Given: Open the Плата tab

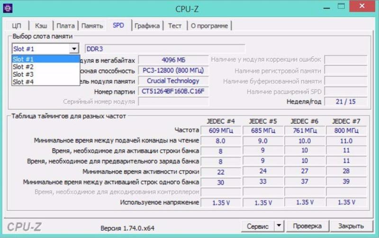Looking at the screenshot, I should click(x=65, y=26).
